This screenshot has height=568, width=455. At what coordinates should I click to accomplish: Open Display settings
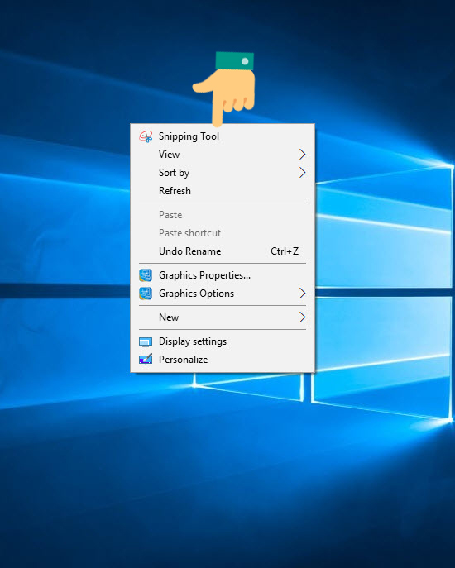point(223,341)
